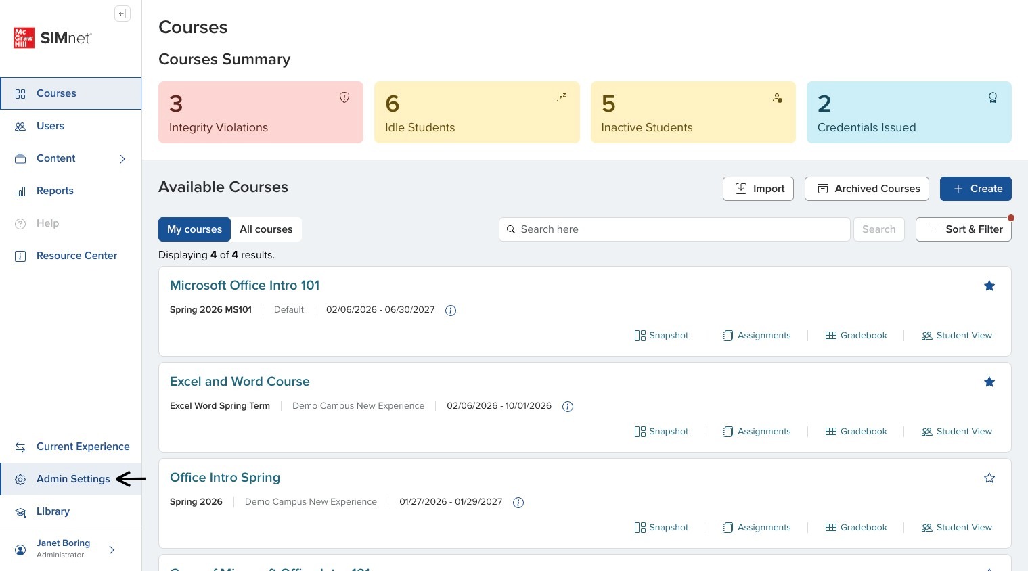Click the ribbon icon on Credentials Issued card
The image size is (1028, 571).
[993, 97]
